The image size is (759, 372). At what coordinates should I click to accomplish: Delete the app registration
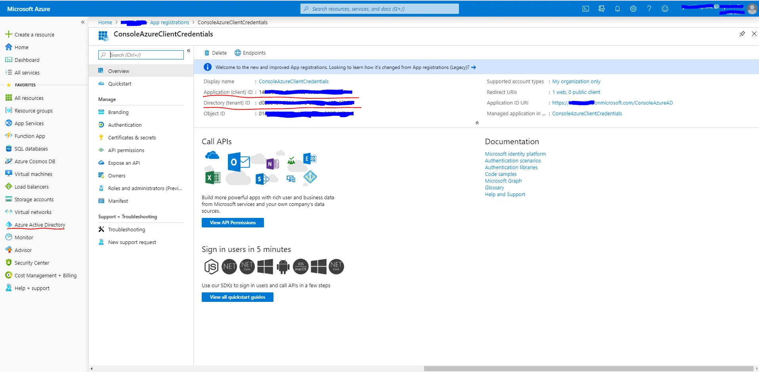[x=216, y=53]
